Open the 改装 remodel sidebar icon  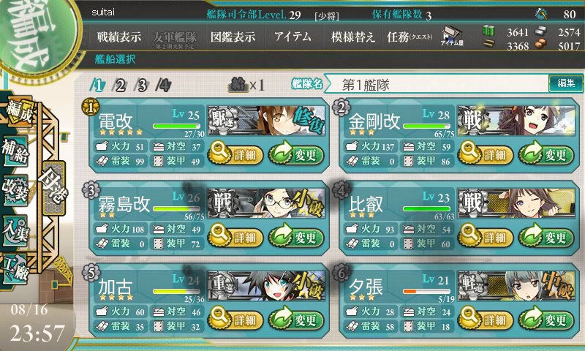(15, 189)
